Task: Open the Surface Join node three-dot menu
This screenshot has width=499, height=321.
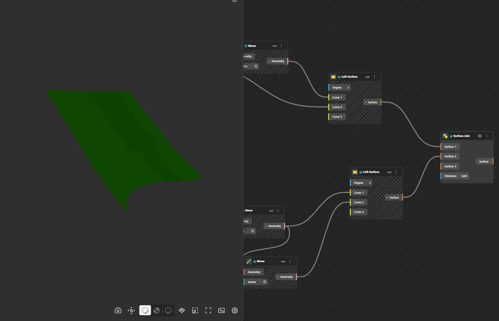Action: point(487,136)
